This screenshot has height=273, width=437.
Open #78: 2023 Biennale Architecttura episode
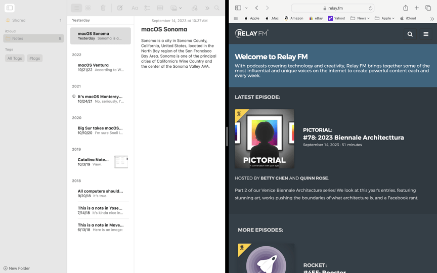[354, 138]
